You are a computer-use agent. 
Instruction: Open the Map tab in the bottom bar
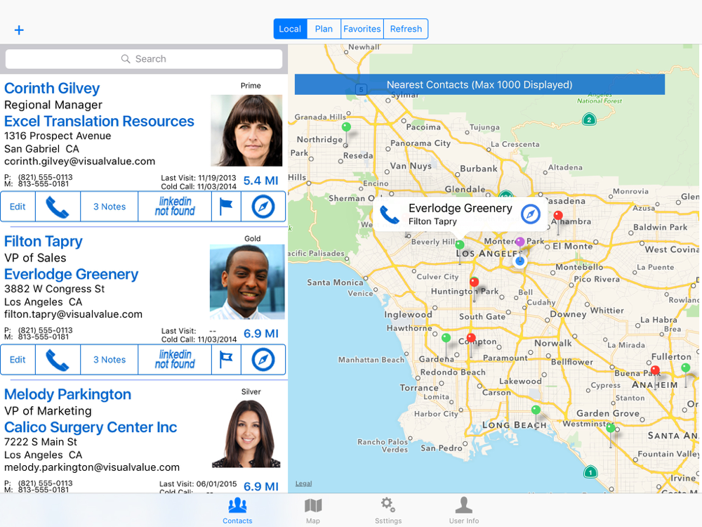pyautogui.click(x=313, y=510)
